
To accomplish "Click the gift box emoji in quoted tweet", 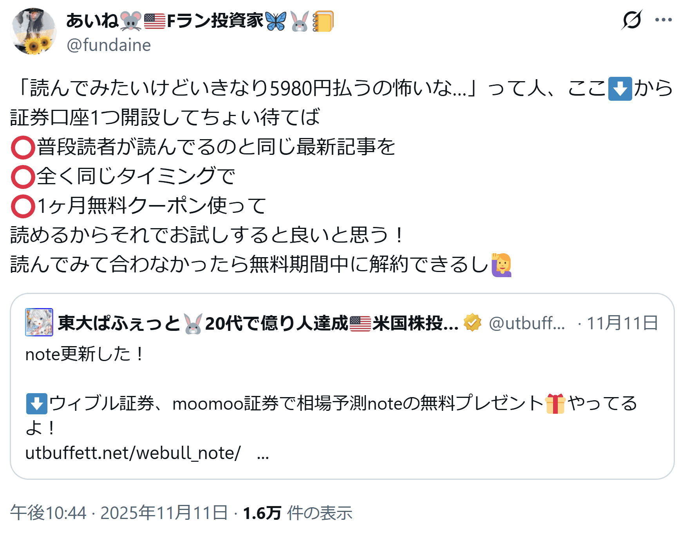I will (555, 404).
